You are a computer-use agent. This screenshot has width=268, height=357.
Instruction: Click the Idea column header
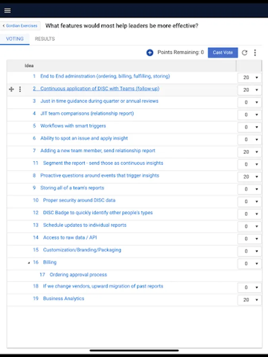29,66
